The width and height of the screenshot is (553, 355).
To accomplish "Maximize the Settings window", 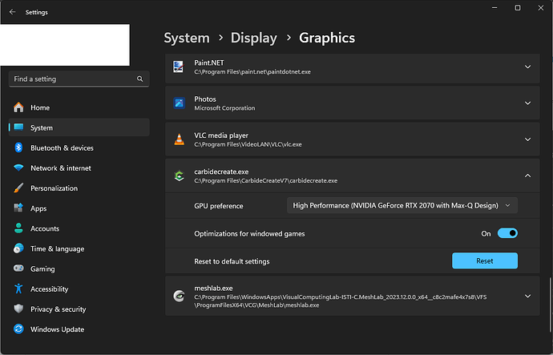I will pos(518,8).
